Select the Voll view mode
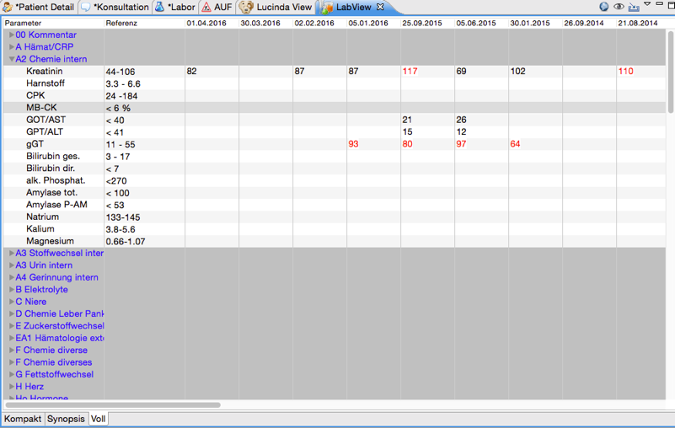The image size is (675, 428). [x=98, y=419]
